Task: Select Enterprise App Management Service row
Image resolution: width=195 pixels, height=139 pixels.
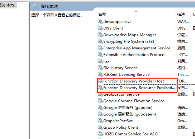Action: click(x=137, y=48)
